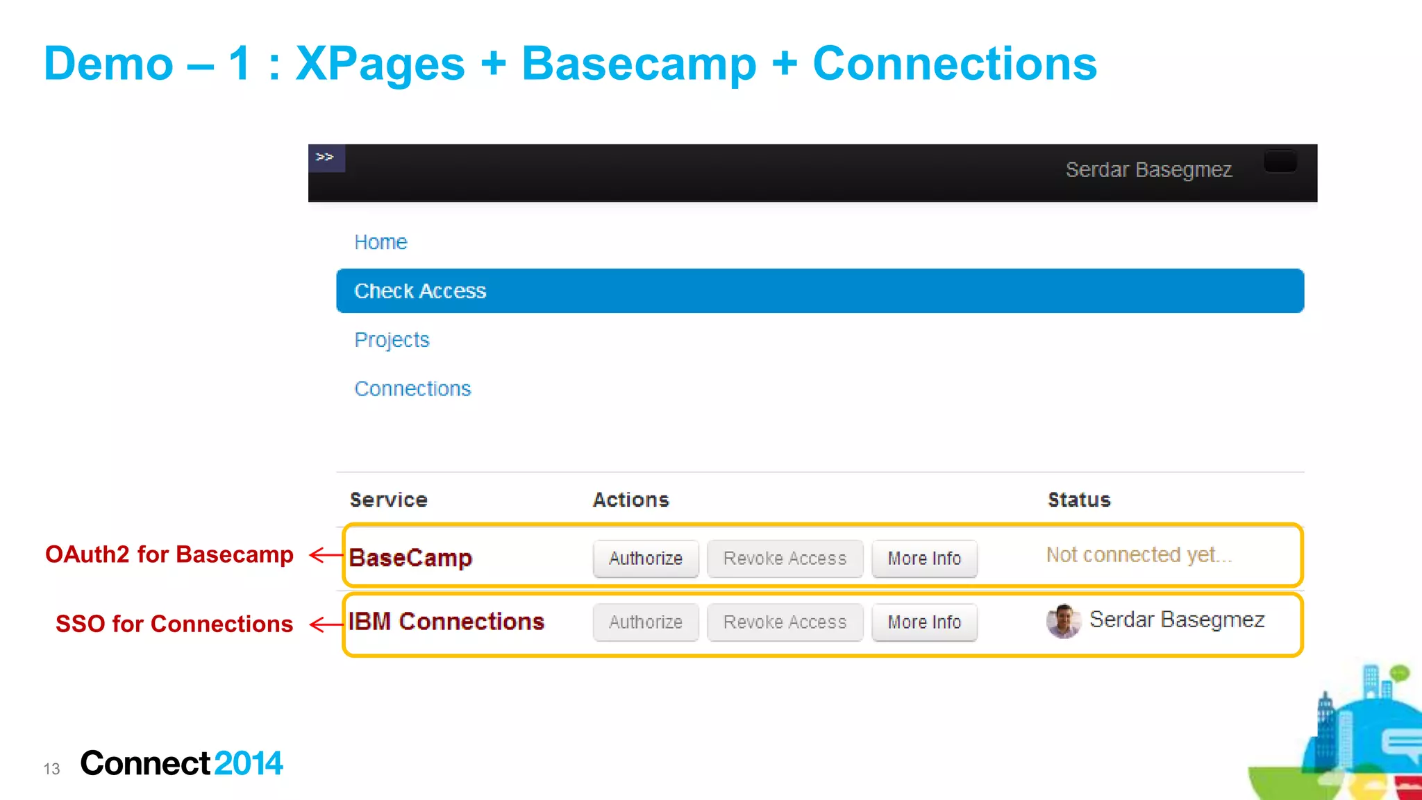The height and width of the screenshot is (800, 1422).
Task: Authorize the IBM Connections service
Action: [x=646, y=622]
